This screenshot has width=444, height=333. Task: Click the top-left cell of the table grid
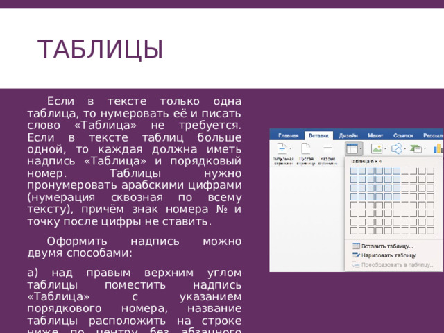point(354,171)
